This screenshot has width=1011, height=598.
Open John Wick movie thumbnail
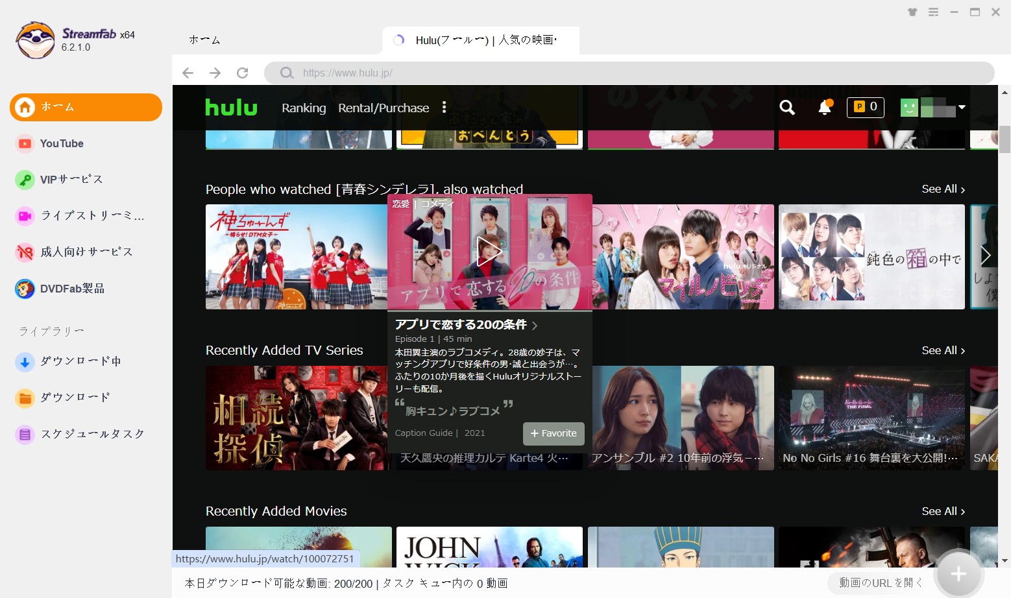coord(489,547)
